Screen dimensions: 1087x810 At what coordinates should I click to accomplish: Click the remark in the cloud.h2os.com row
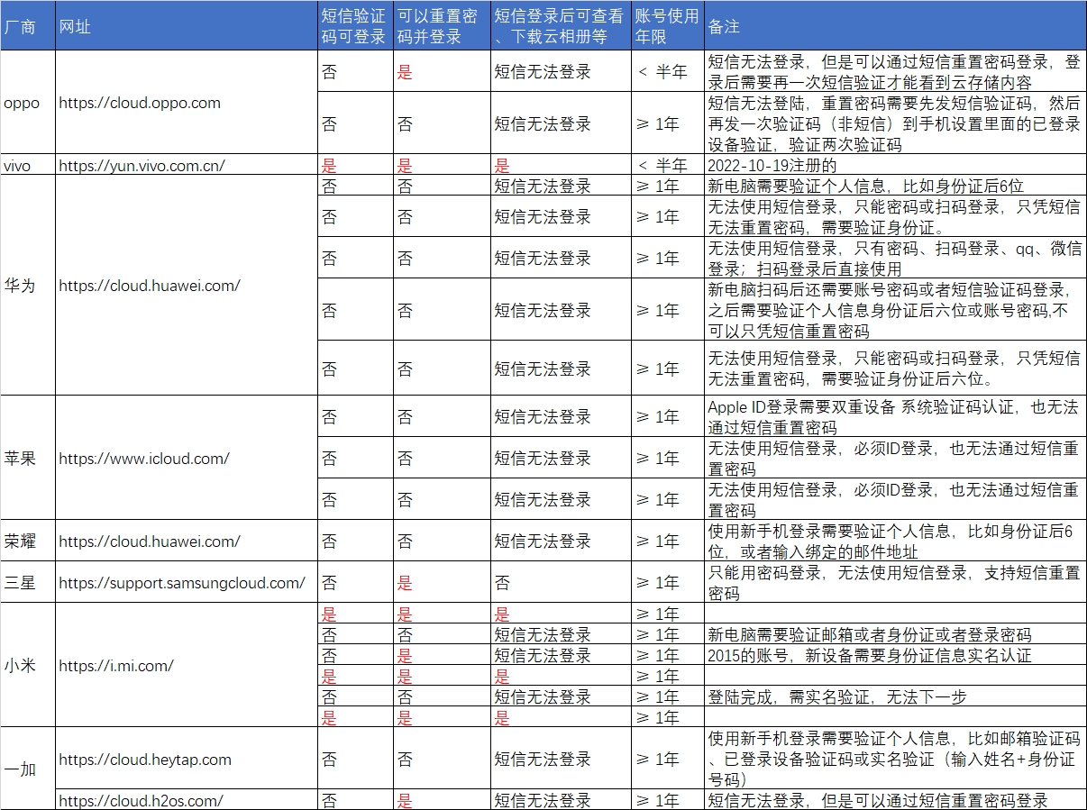(x=894, y=800)
